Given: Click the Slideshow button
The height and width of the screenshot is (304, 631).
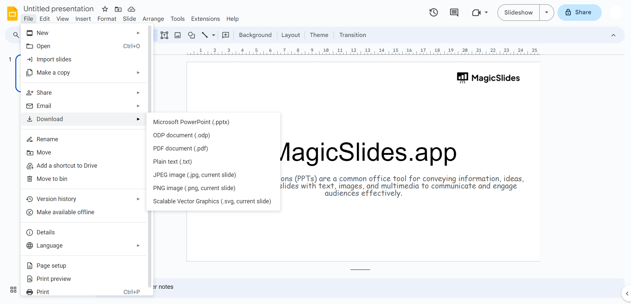Looking at the screenshot, I should (x=519, y=13).
